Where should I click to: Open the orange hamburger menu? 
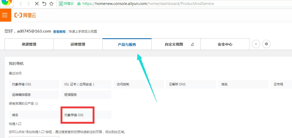click(x=5, y=15)
